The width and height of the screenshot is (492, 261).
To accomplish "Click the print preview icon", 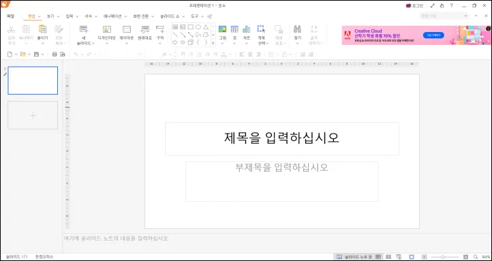I will tap(63, 55).
